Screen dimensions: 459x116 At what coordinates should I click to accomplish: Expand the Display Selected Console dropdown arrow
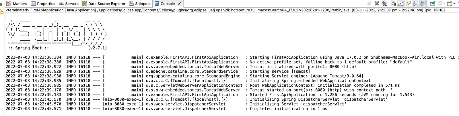444,4
